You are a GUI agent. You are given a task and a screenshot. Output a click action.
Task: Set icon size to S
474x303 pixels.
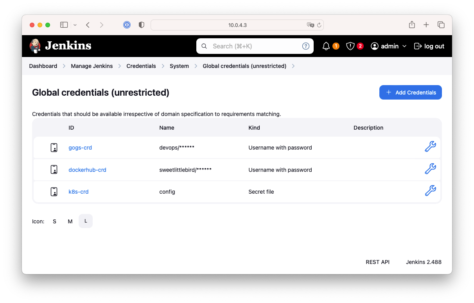click(x=54, y=221)
